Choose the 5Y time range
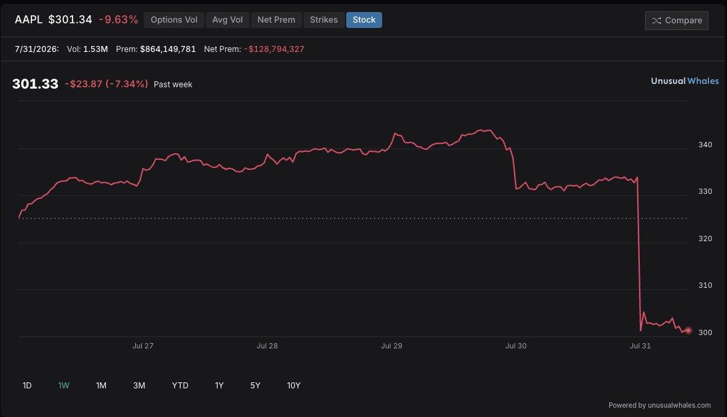Image resolution: width=727 pixels, height=417 pixels. coord(256,386)
